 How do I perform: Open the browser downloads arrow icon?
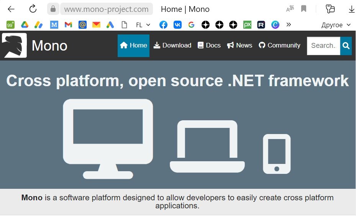coord(351,9)
